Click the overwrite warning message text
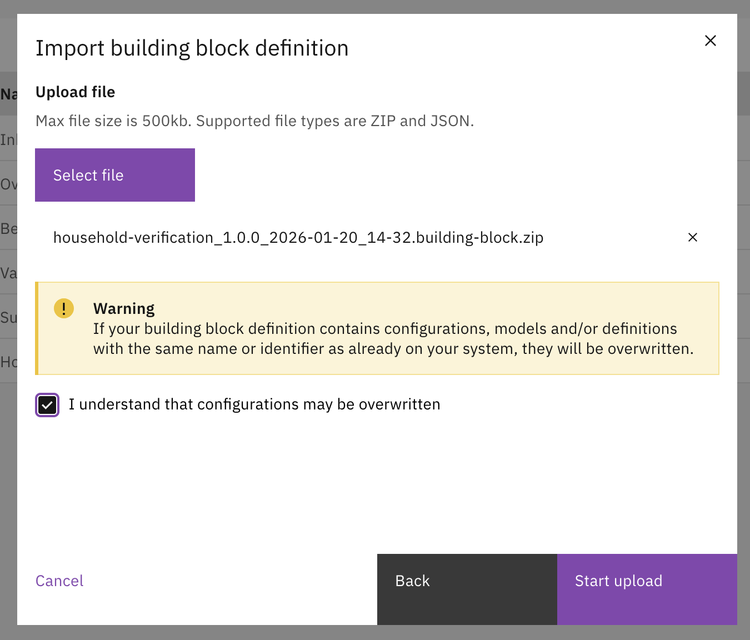This screenshot has width=750, height=640. click(x=393, y=339)
